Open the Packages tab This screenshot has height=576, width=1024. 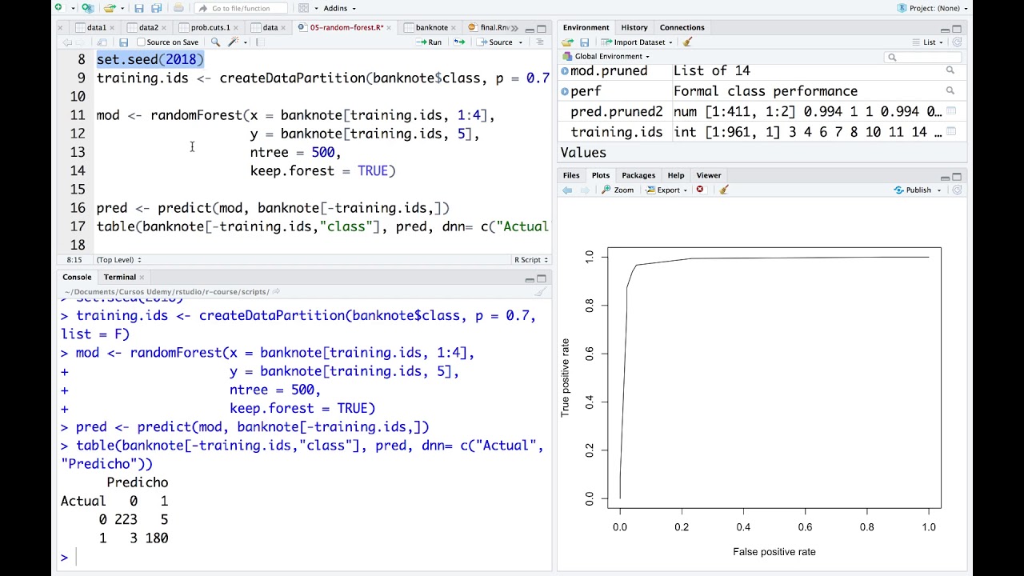(x=638, y=175)
